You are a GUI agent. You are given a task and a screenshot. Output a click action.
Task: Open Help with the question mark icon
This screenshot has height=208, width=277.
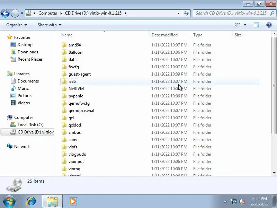tap(269, 25)
